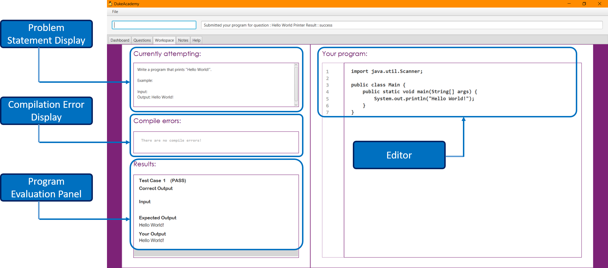Screen dimensions: 608x268
Task: Open the Help tab
Action: pyautogui.click(x=196, y=40)
